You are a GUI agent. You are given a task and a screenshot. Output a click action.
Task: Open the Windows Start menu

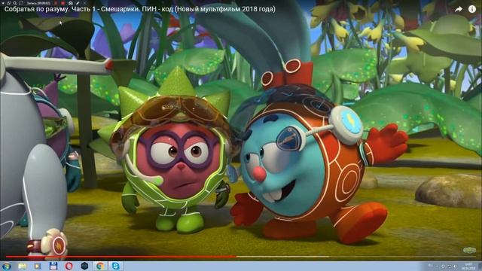click(x=6, y=266)
